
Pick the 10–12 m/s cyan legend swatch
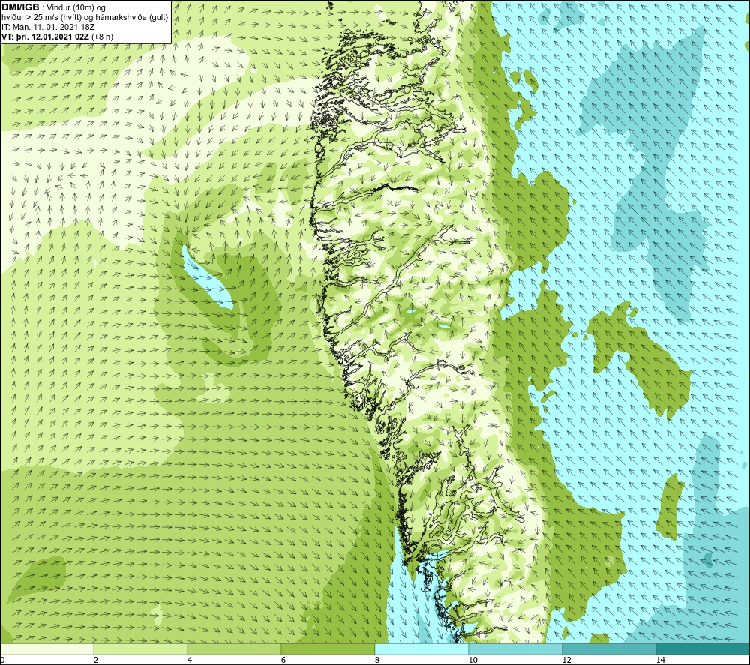pyautogui.click(x=516, y=649)
